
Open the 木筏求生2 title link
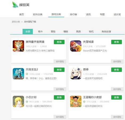click(x=32, y=69)
